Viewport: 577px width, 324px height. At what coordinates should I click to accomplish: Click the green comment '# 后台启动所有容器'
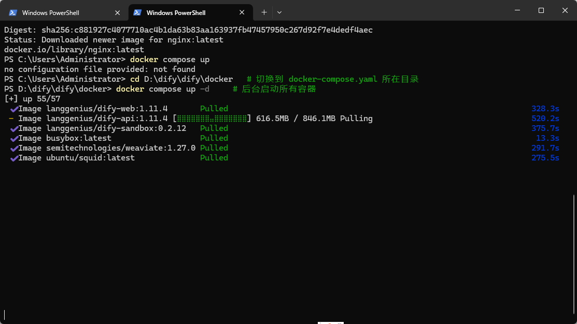pyautogui.click(x=275, y=89)
